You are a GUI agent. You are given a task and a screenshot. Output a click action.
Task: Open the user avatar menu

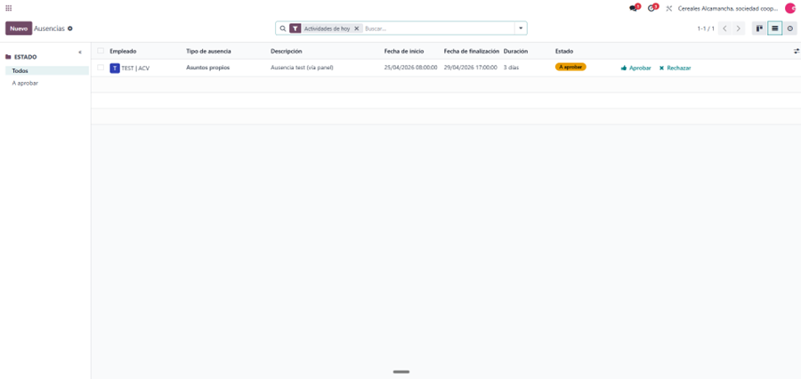pyautogui.click(x=789, y=8)
